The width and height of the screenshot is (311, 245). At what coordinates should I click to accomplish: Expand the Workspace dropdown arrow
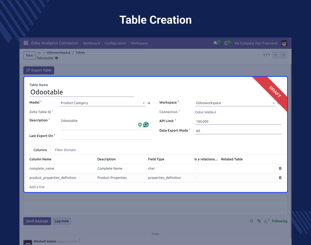point(274,103)
